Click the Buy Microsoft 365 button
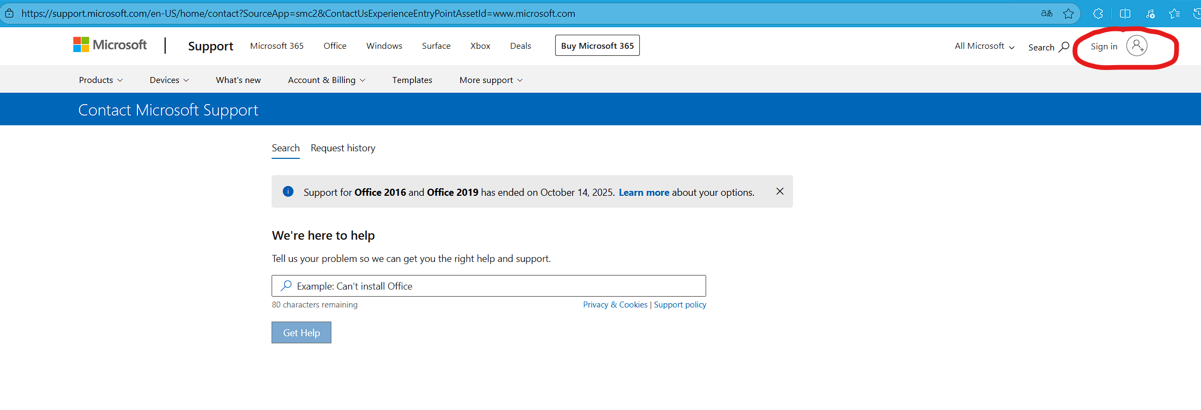The image size is (1201, 410). [597, 46]
